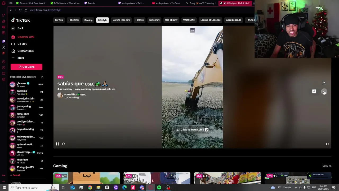Click the Get Coins button

pos(26,67)
